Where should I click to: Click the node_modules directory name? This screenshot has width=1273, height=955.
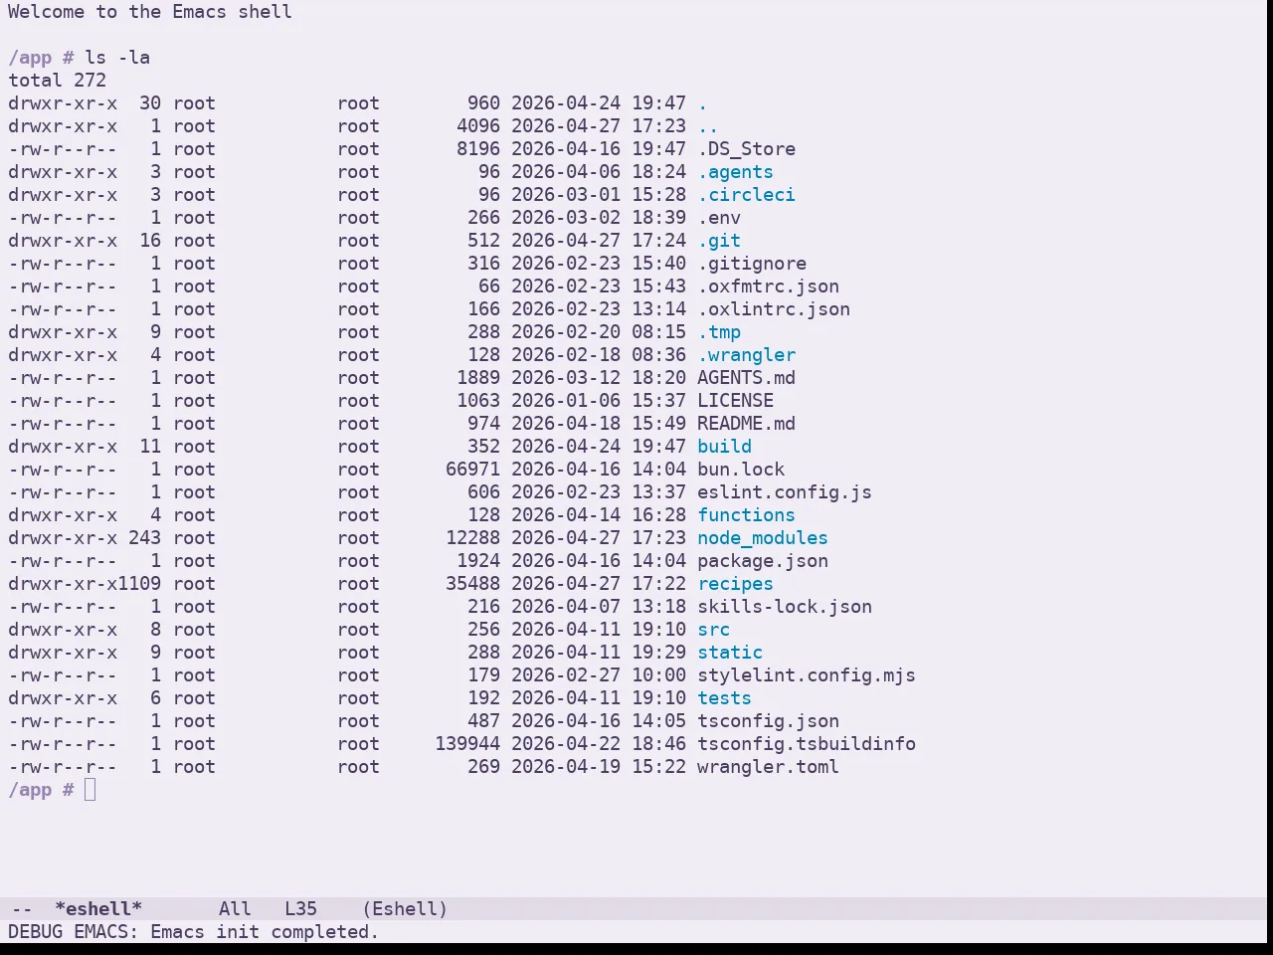tap(763, 538)
